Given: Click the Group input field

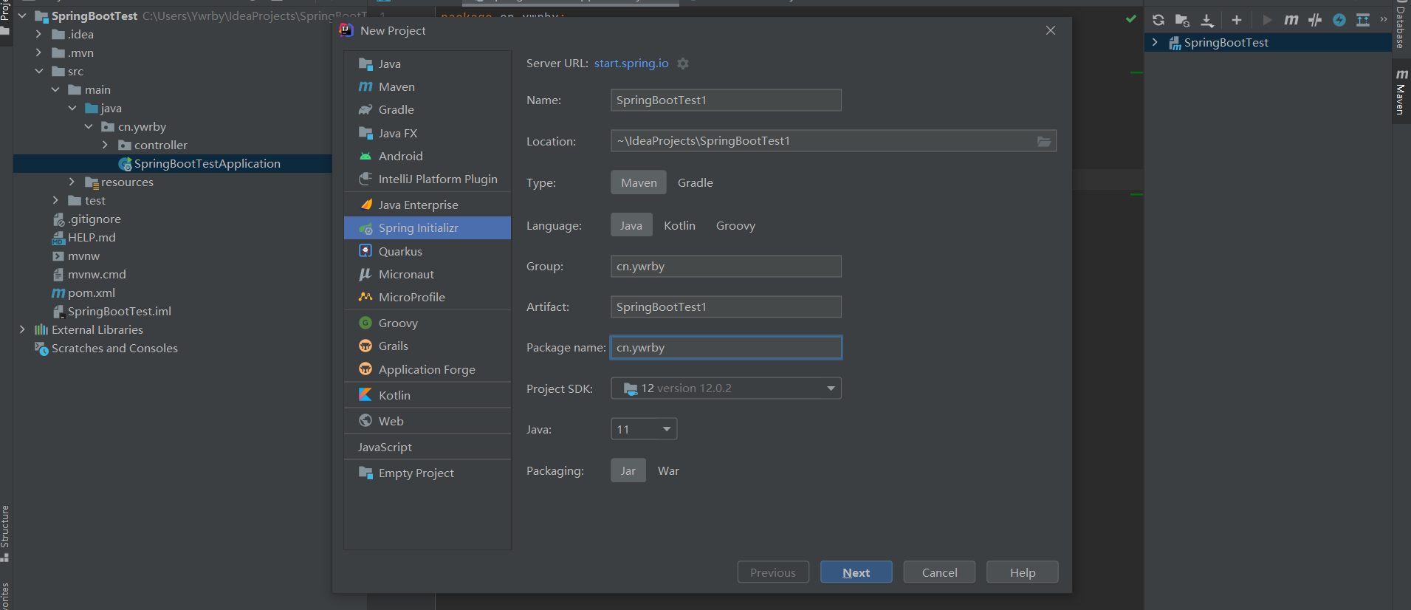Looking at the screenshot, I should coord(726,267).
